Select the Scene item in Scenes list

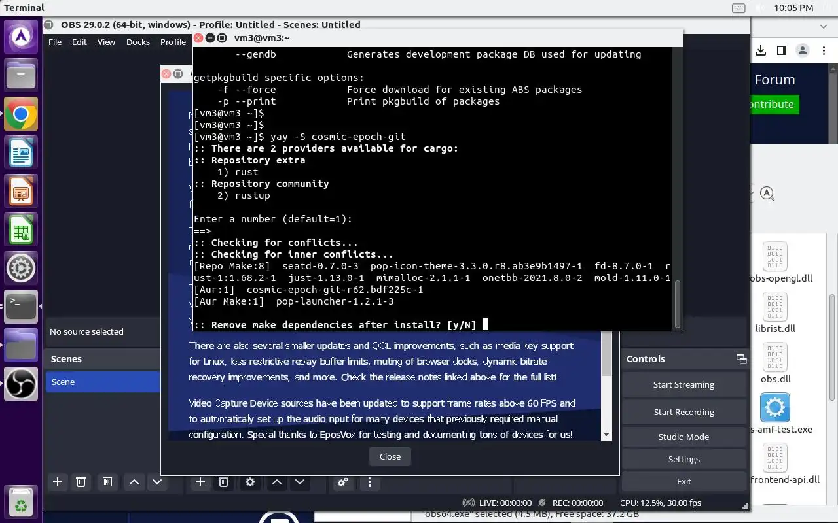click(x=103, y=382)
